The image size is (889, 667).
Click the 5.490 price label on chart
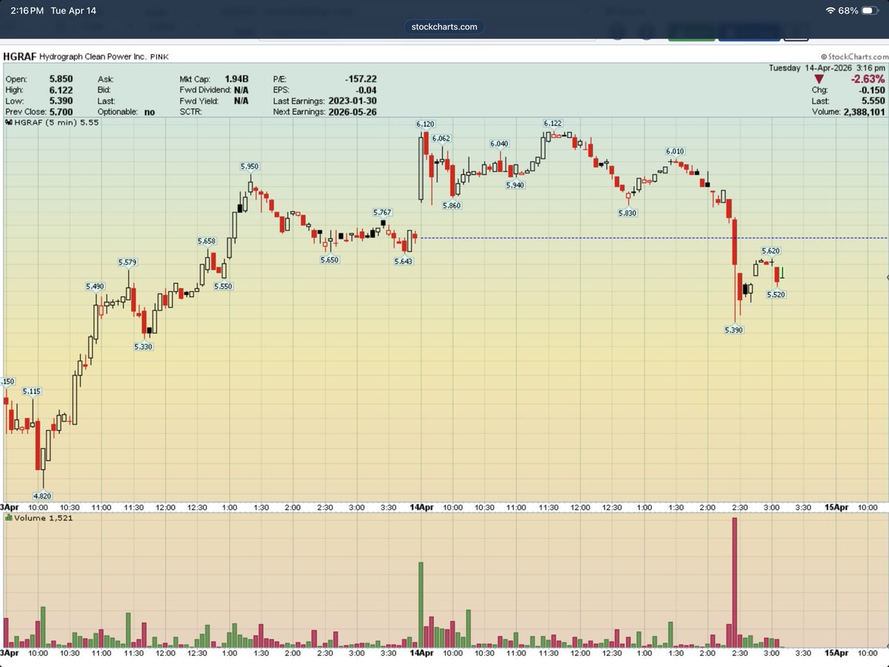[95, 286]
